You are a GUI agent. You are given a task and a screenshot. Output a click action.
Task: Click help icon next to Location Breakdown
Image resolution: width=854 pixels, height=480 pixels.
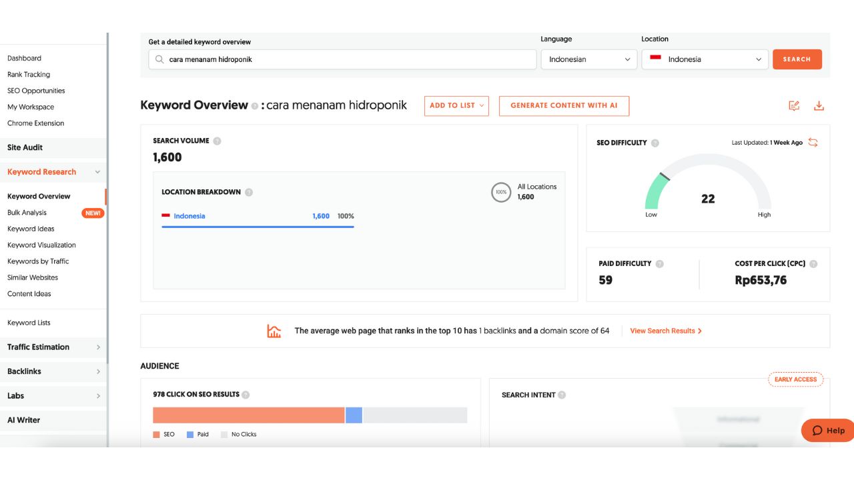249,192
